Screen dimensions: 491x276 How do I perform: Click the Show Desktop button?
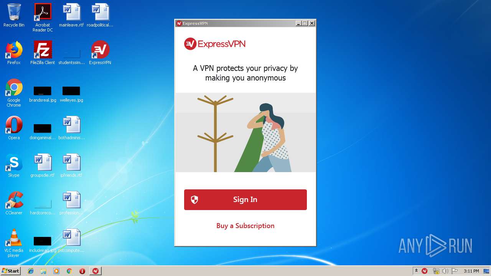pos(486,271)
